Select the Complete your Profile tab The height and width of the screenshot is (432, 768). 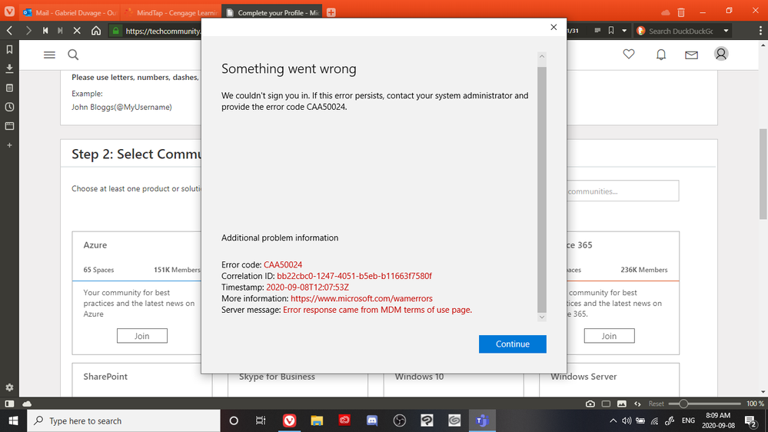272,12
